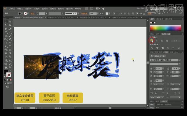Image resolution: width=187 pixels, height=116 pixels.
Task: Open the 文字(T) menu
Action: [37, 9]
